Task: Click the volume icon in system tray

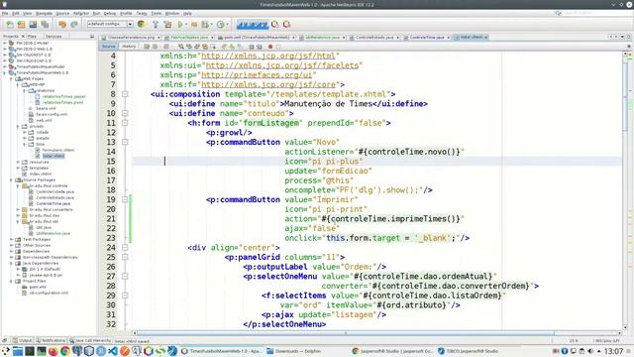Action: click(x=590, y=351)
